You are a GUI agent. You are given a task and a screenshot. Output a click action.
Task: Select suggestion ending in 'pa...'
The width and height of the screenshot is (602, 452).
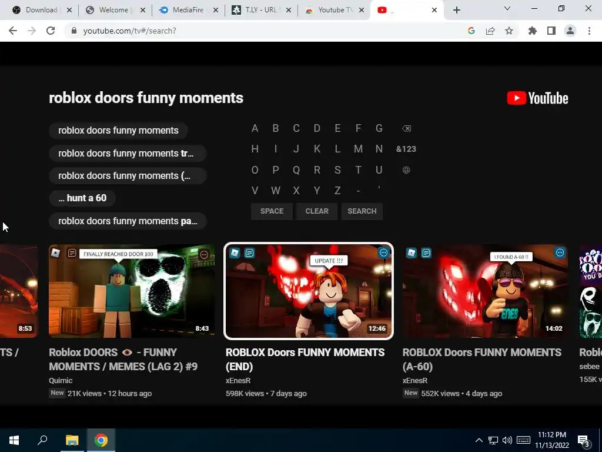[128, 221]
